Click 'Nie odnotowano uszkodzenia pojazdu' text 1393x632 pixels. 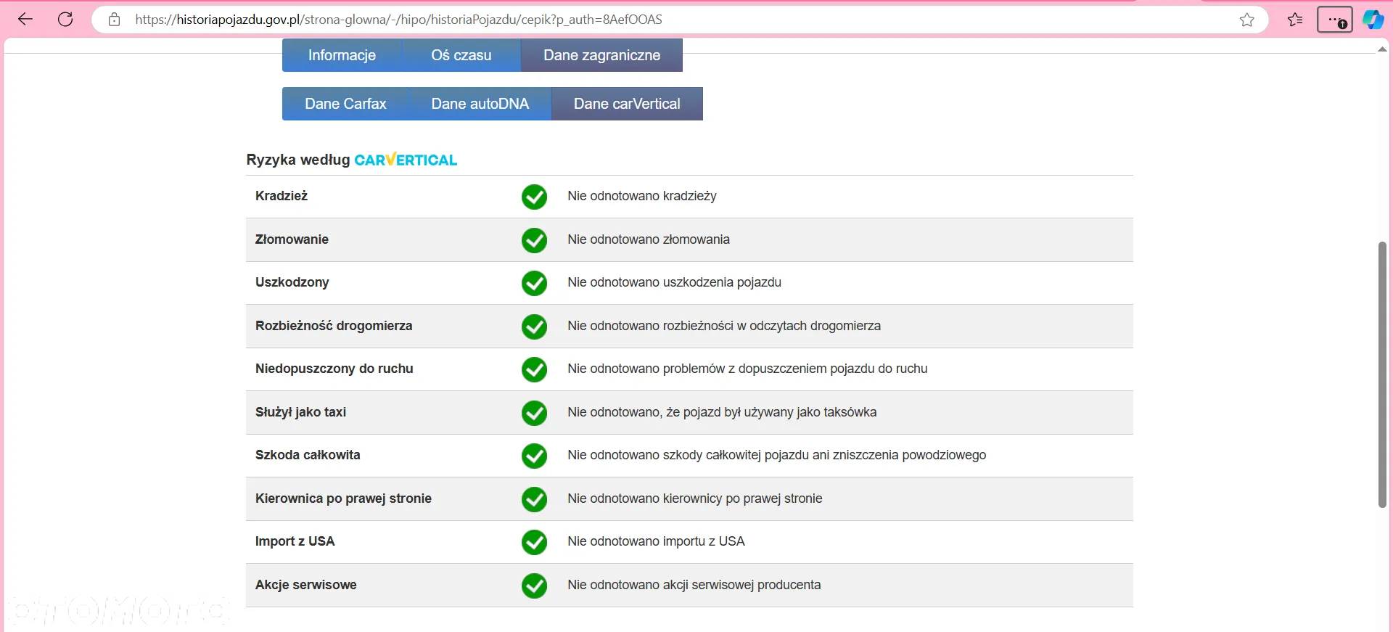pyautogui.click(x=674, y=282)
